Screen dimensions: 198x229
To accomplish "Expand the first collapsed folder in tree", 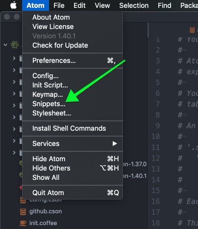I will 14,58.
